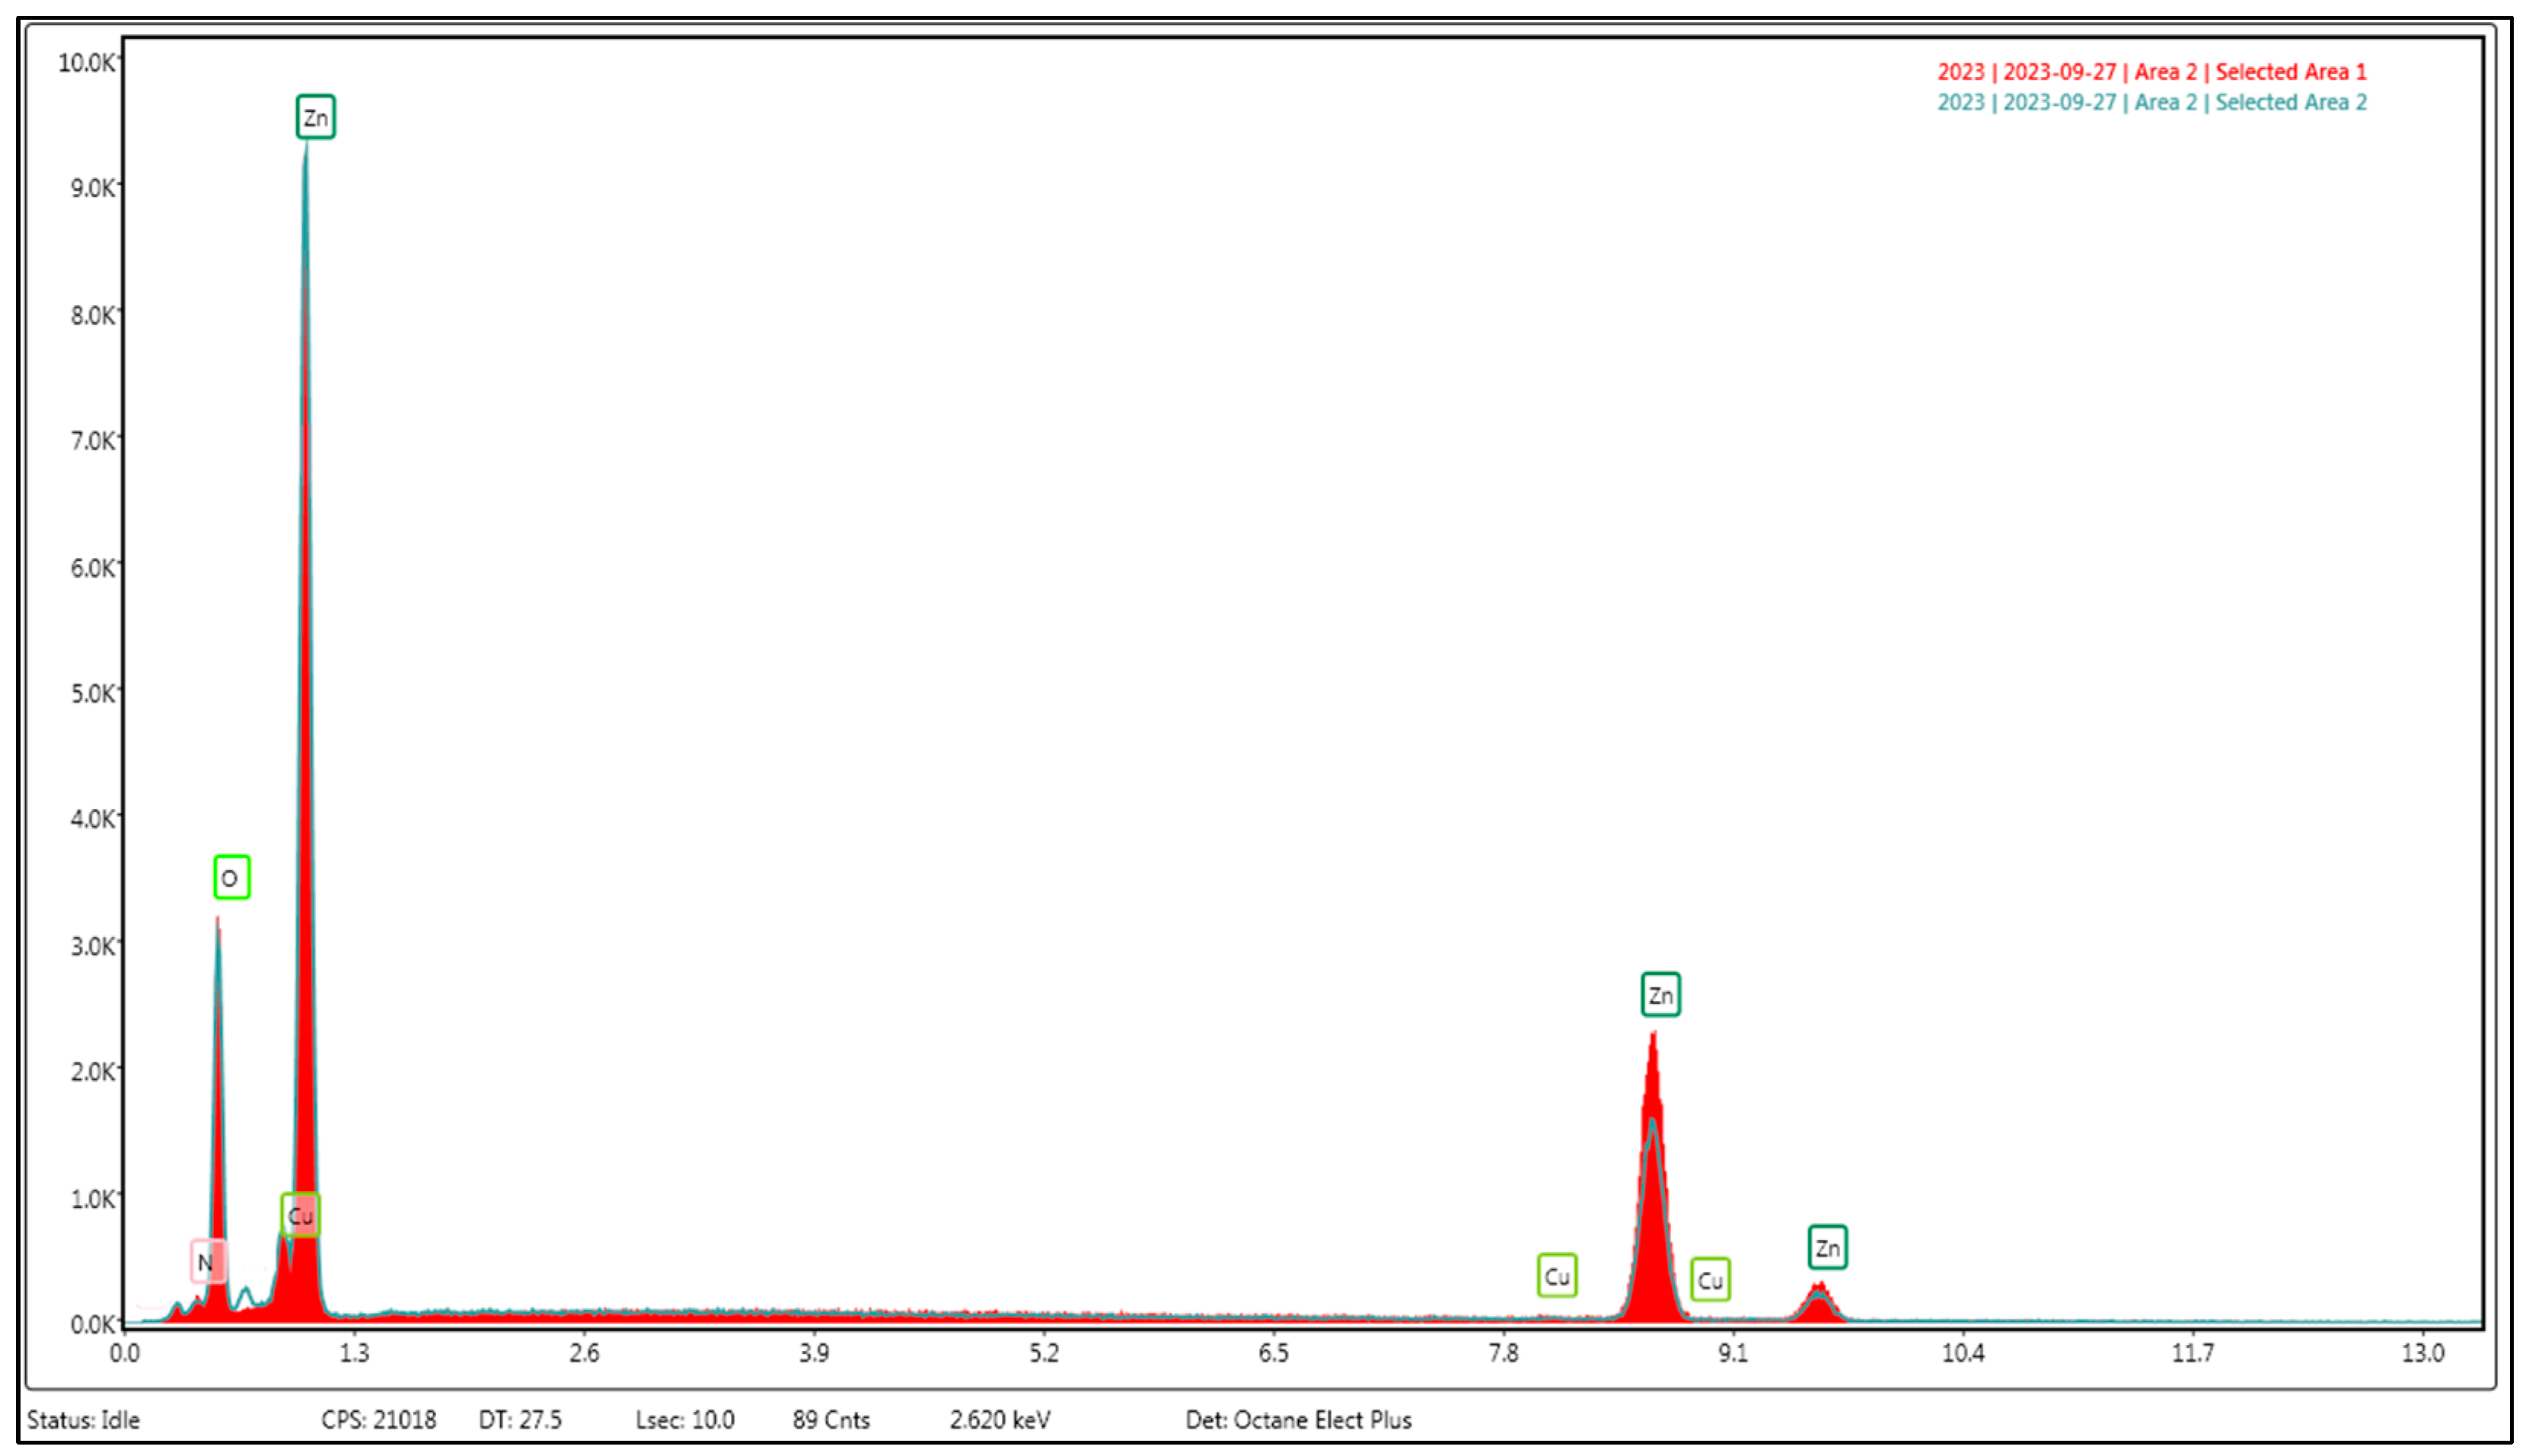Click the 10.0K label on the vertical axis

pos(87,63)
